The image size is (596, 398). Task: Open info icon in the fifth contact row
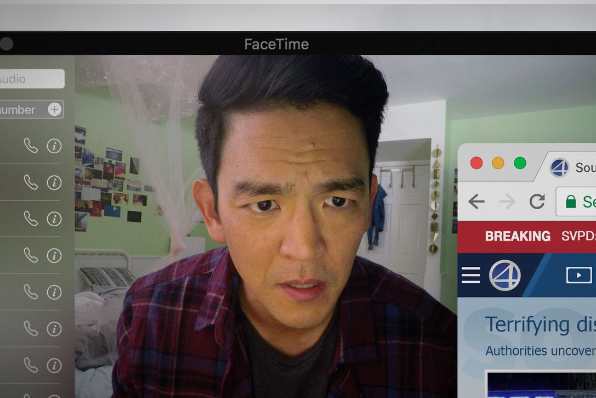coord(54,292)
